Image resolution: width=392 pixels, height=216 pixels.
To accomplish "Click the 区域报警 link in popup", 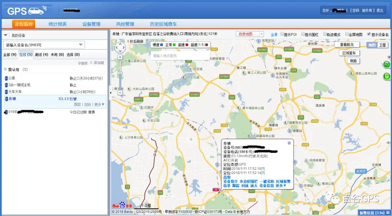I will coord(283,182).
